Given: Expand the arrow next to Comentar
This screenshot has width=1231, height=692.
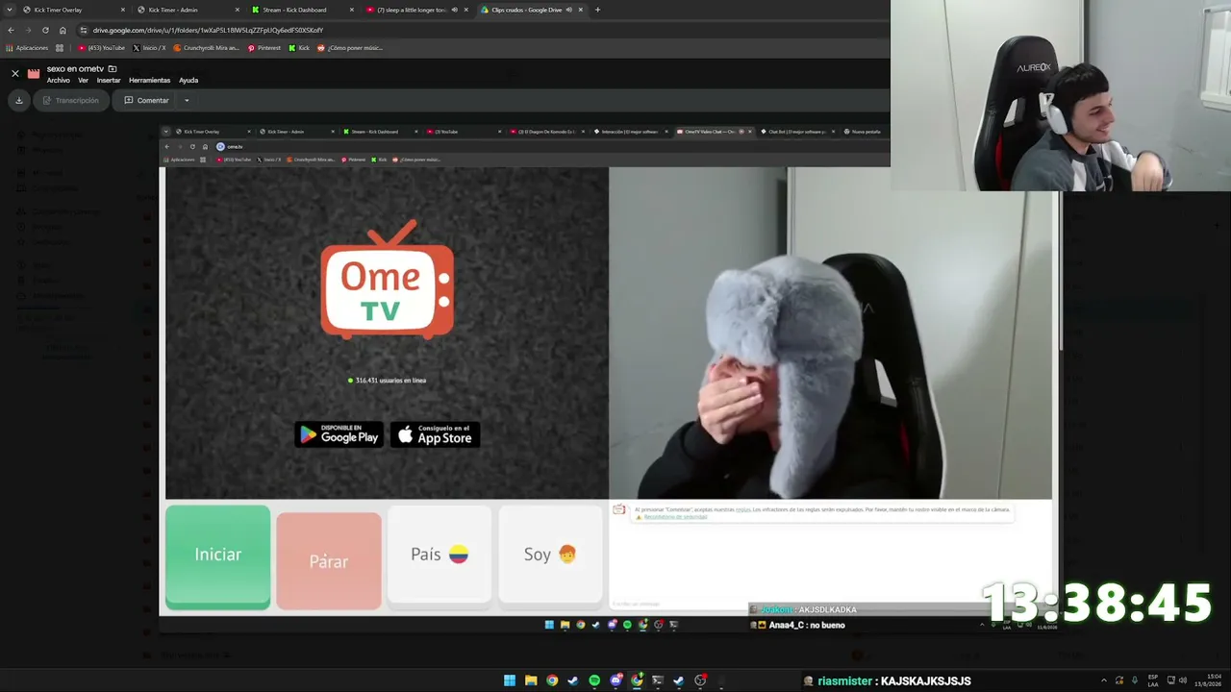Looking at the screenshot, I should [x=187, y=100].
